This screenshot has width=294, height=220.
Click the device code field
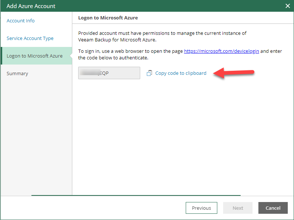pyautogui.click(x=109, y=73)
